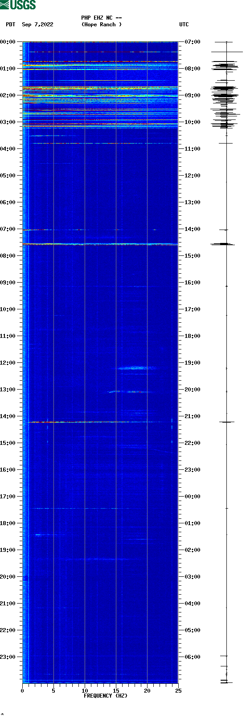Click the 20:00 UTC time label
The width and height of the screenshot is (246, 719).
pyautogui.click(x=193, y=390)
